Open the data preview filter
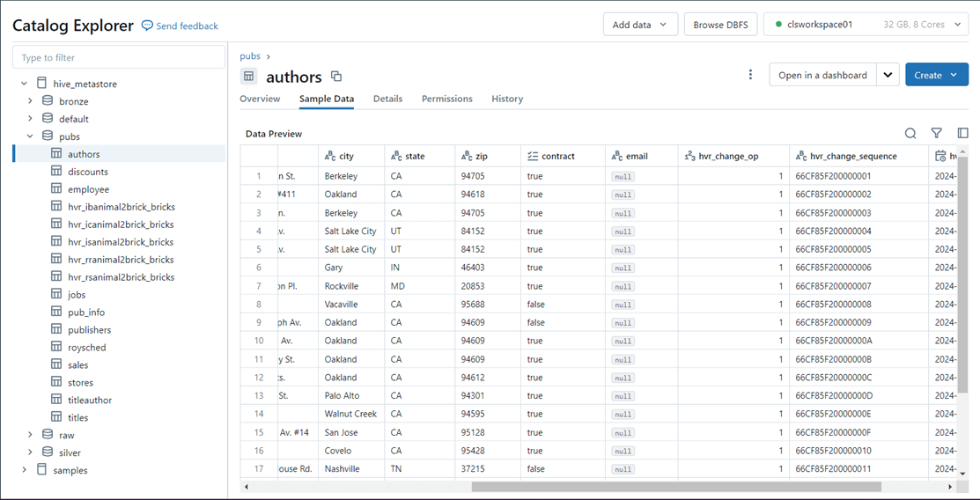 click(x=936, y=133)
